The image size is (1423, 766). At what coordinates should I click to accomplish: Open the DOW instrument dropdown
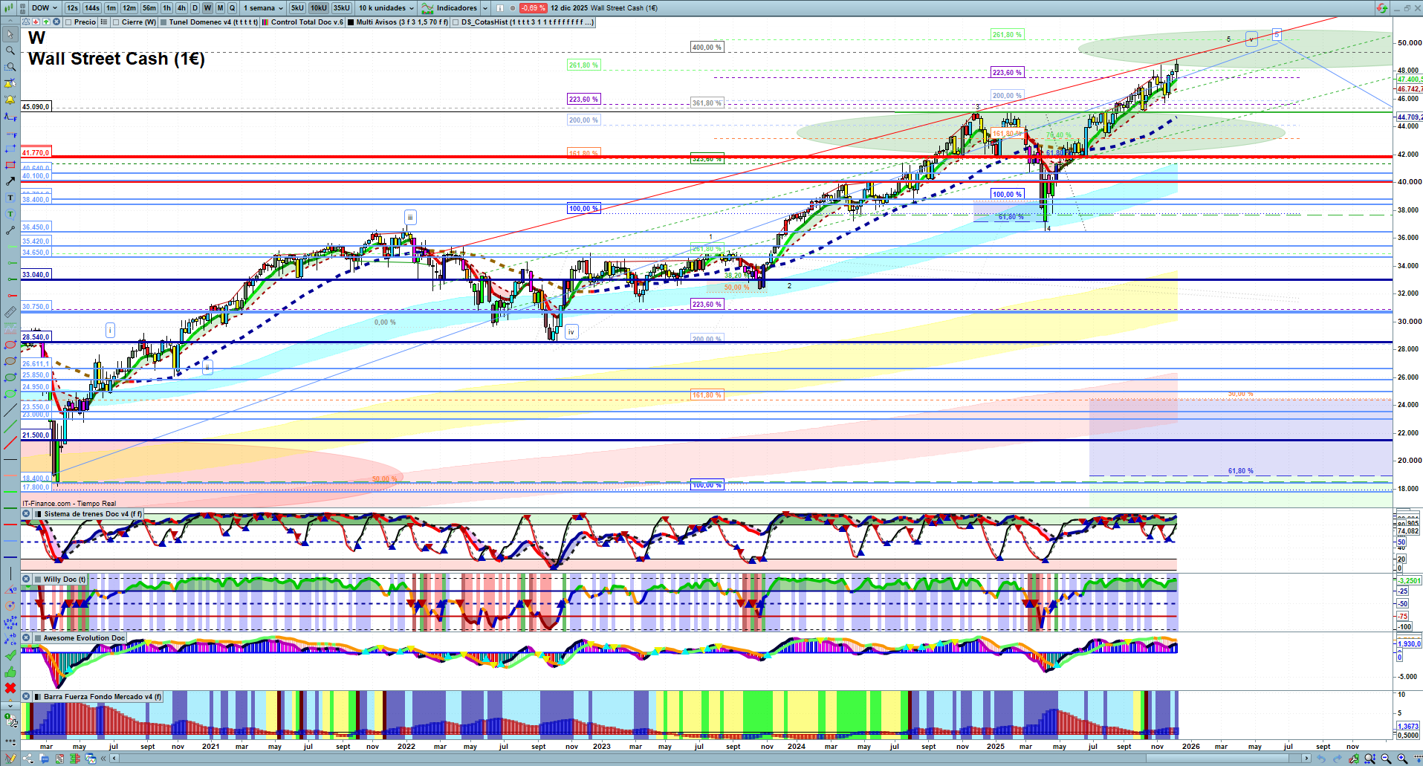44,8
